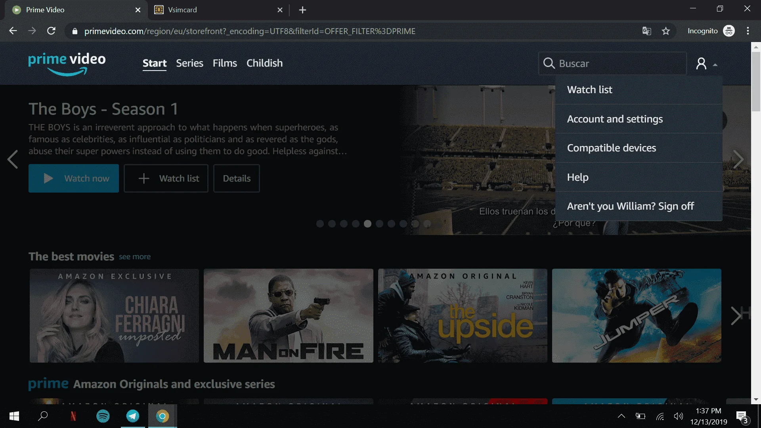Open the Windows notification center

click(742, 417)
